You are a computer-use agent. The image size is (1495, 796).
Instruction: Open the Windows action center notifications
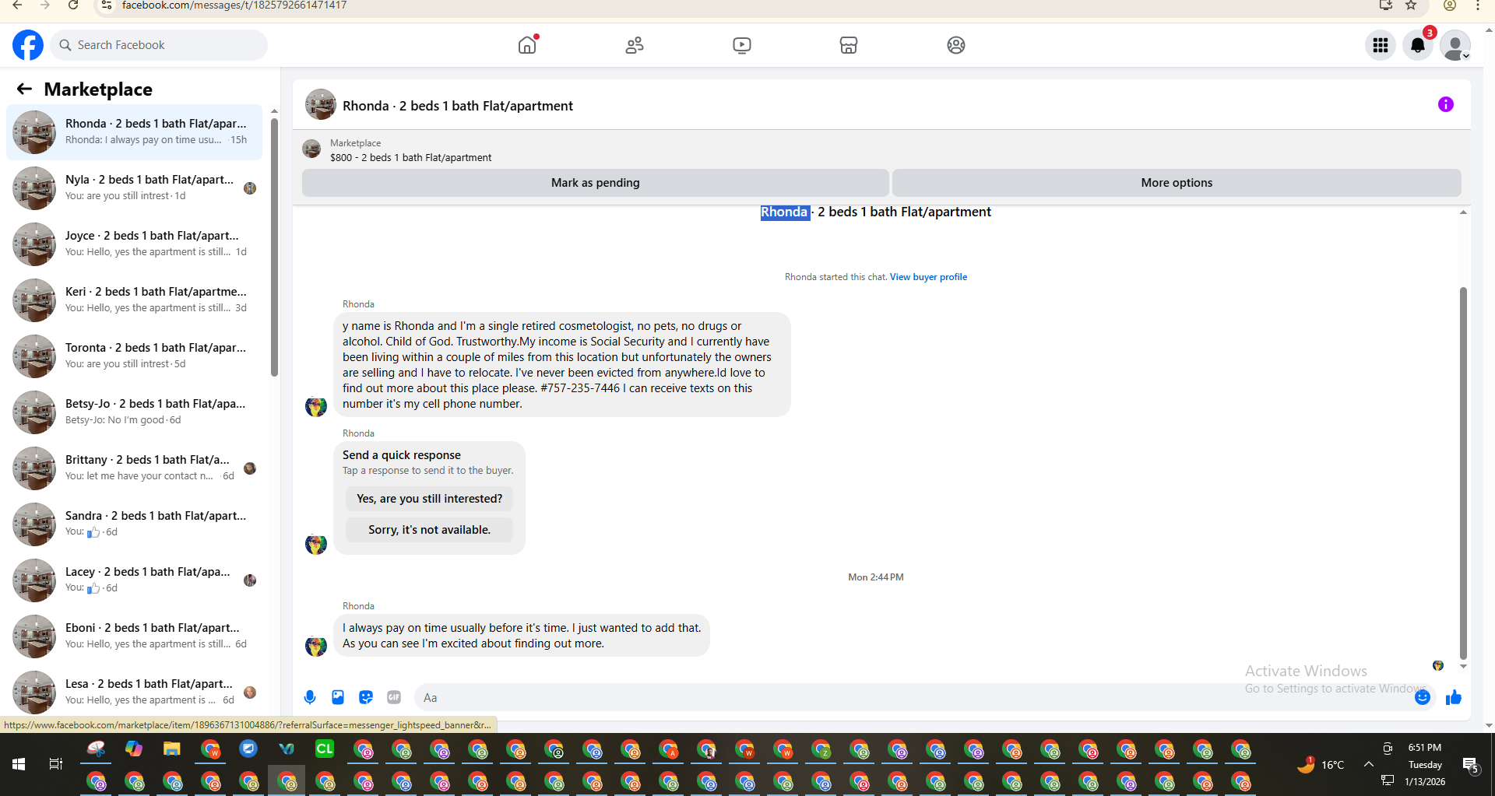[x=1470, y=765]
